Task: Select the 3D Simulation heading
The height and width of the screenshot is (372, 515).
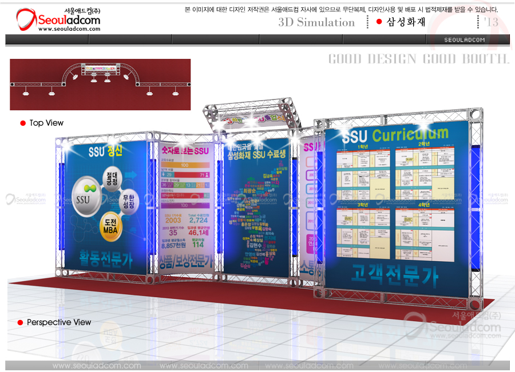Action: click(316, 22)
